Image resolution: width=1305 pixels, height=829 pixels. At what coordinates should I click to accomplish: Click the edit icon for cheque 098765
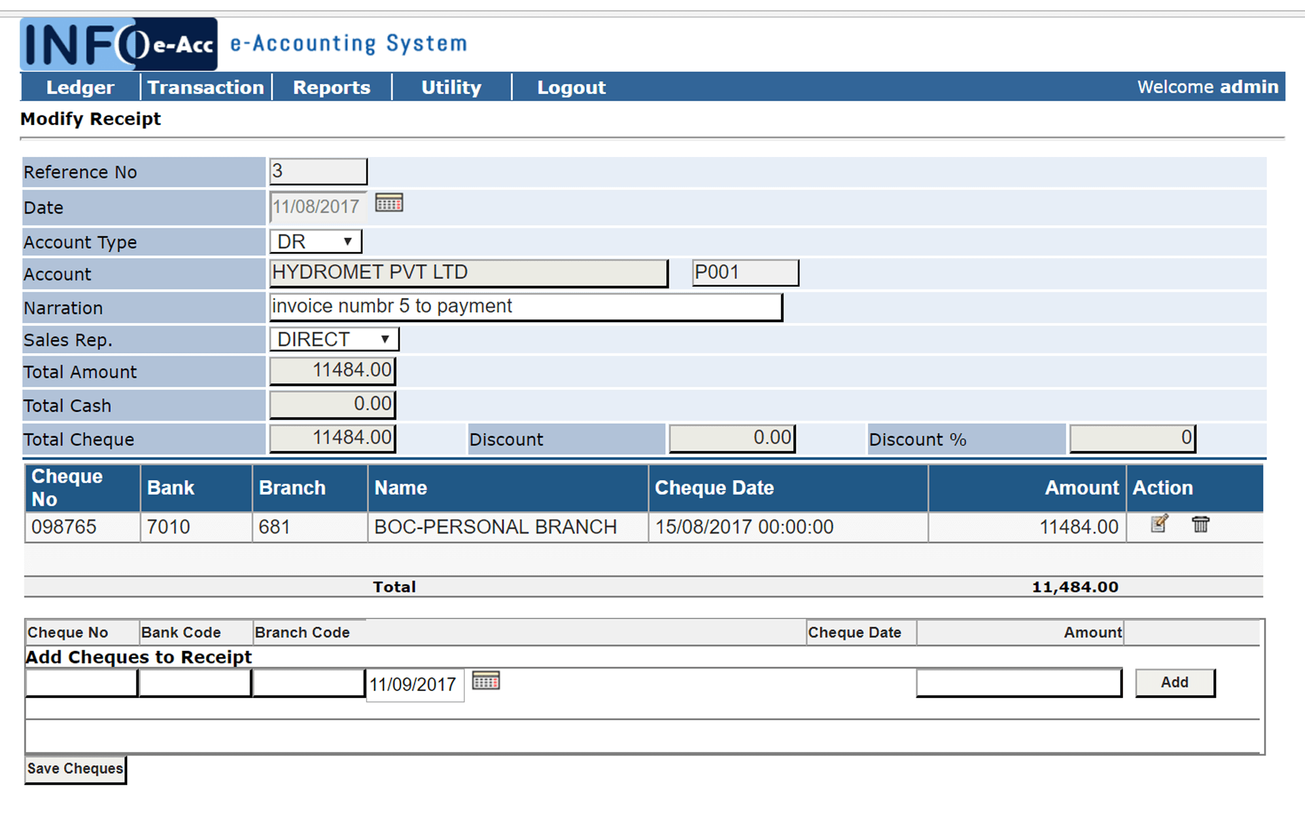[x=1159, y=524]
